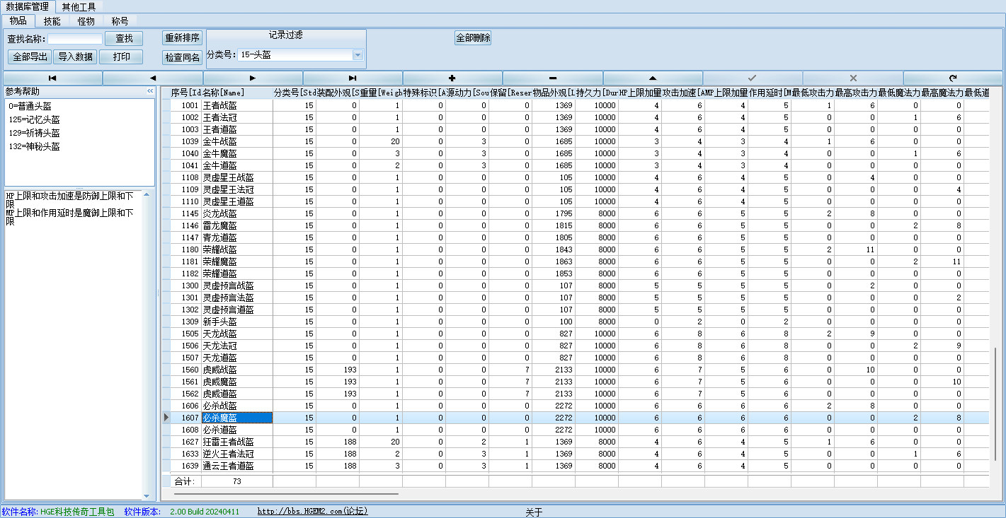This screenshot has height=518, width=1006.
Task: Select help entry 125=记忆头盔
Action: click(34, 119)
